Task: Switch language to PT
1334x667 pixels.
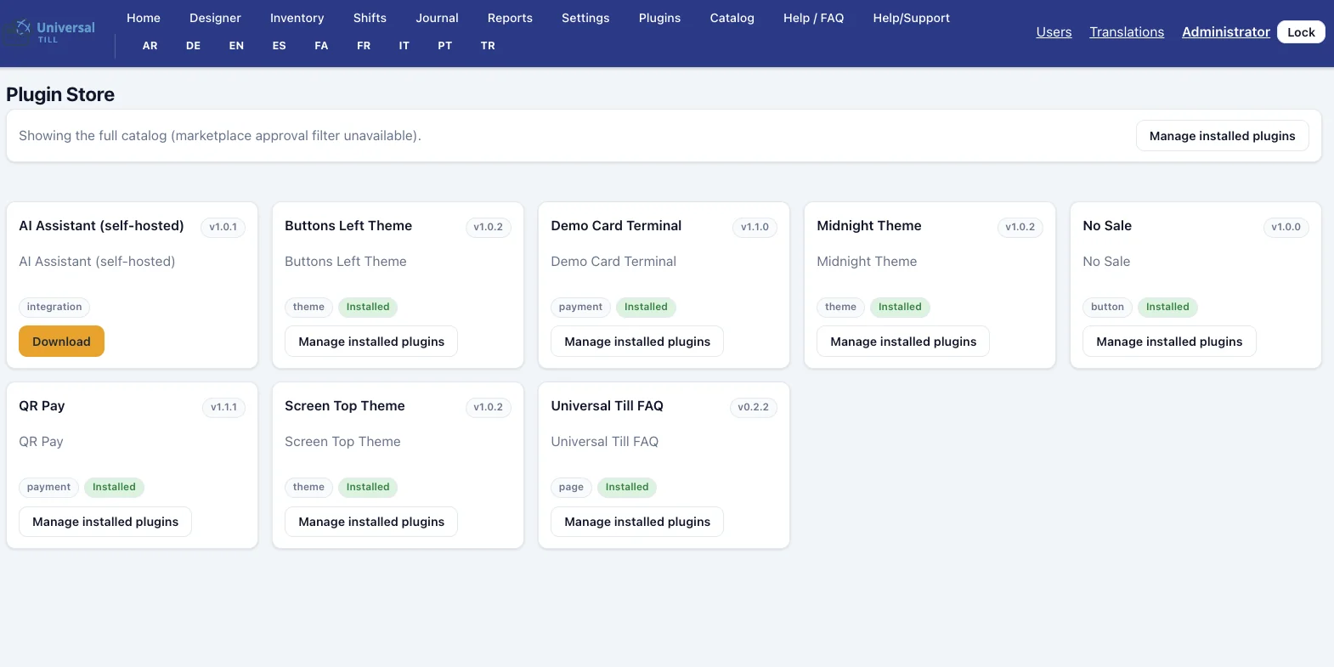Action: [445, 46]
